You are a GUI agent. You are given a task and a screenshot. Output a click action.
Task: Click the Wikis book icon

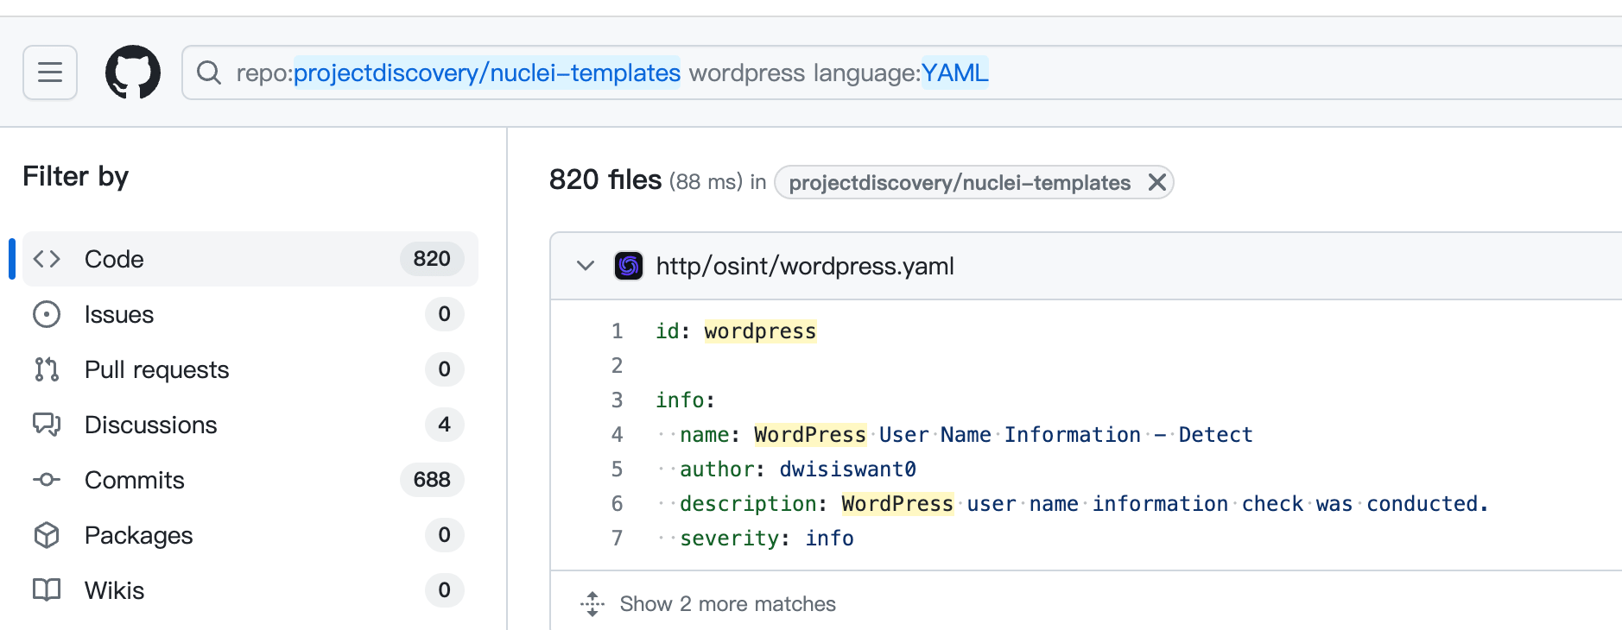click(x=47, y=590)
